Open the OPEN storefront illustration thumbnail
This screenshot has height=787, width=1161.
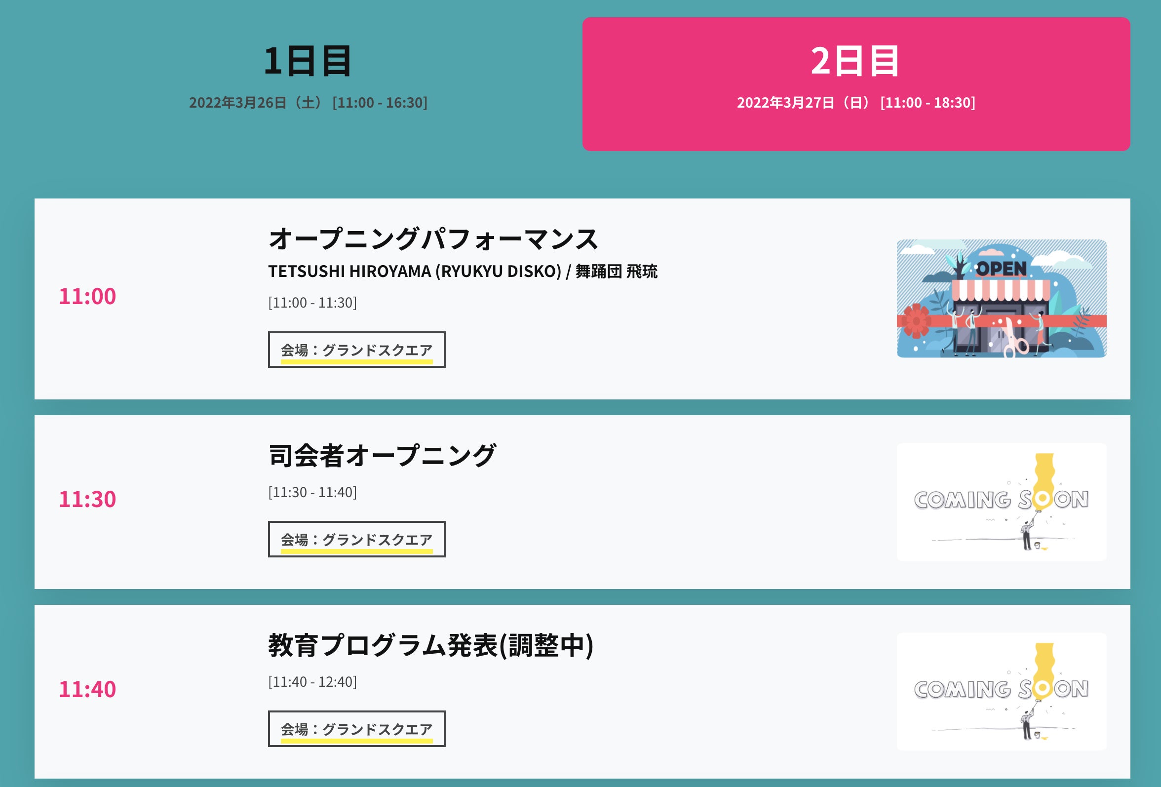1001,298
